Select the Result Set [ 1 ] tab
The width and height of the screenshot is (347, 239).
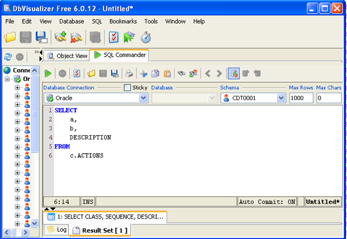point(100,230)
